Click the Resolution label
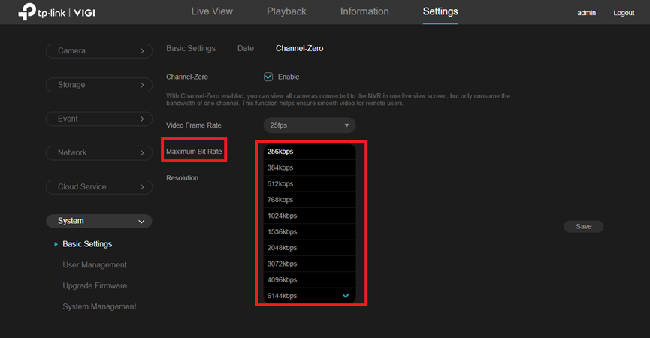The image size is (650, 338). tap(183, 178)
